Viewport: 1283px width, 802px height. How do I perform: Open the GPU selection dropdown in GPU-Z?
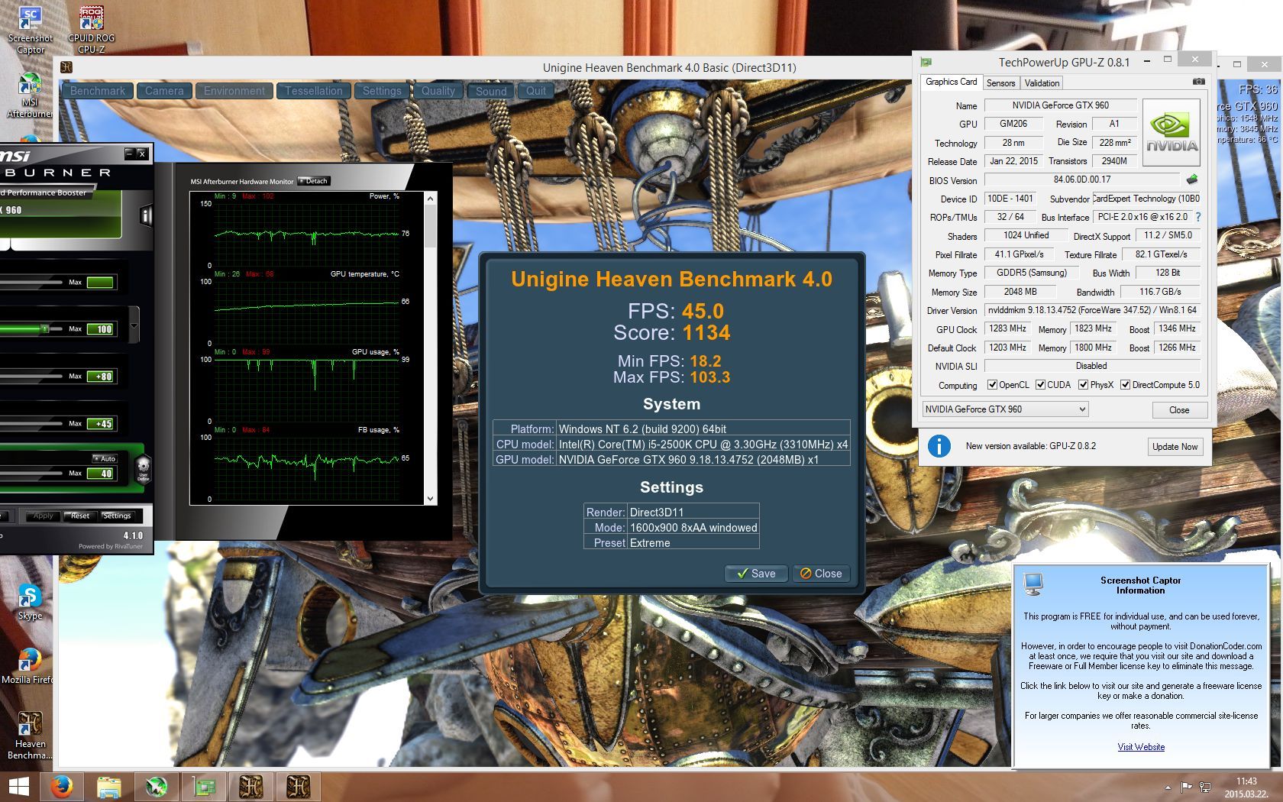click(1004, 409)
